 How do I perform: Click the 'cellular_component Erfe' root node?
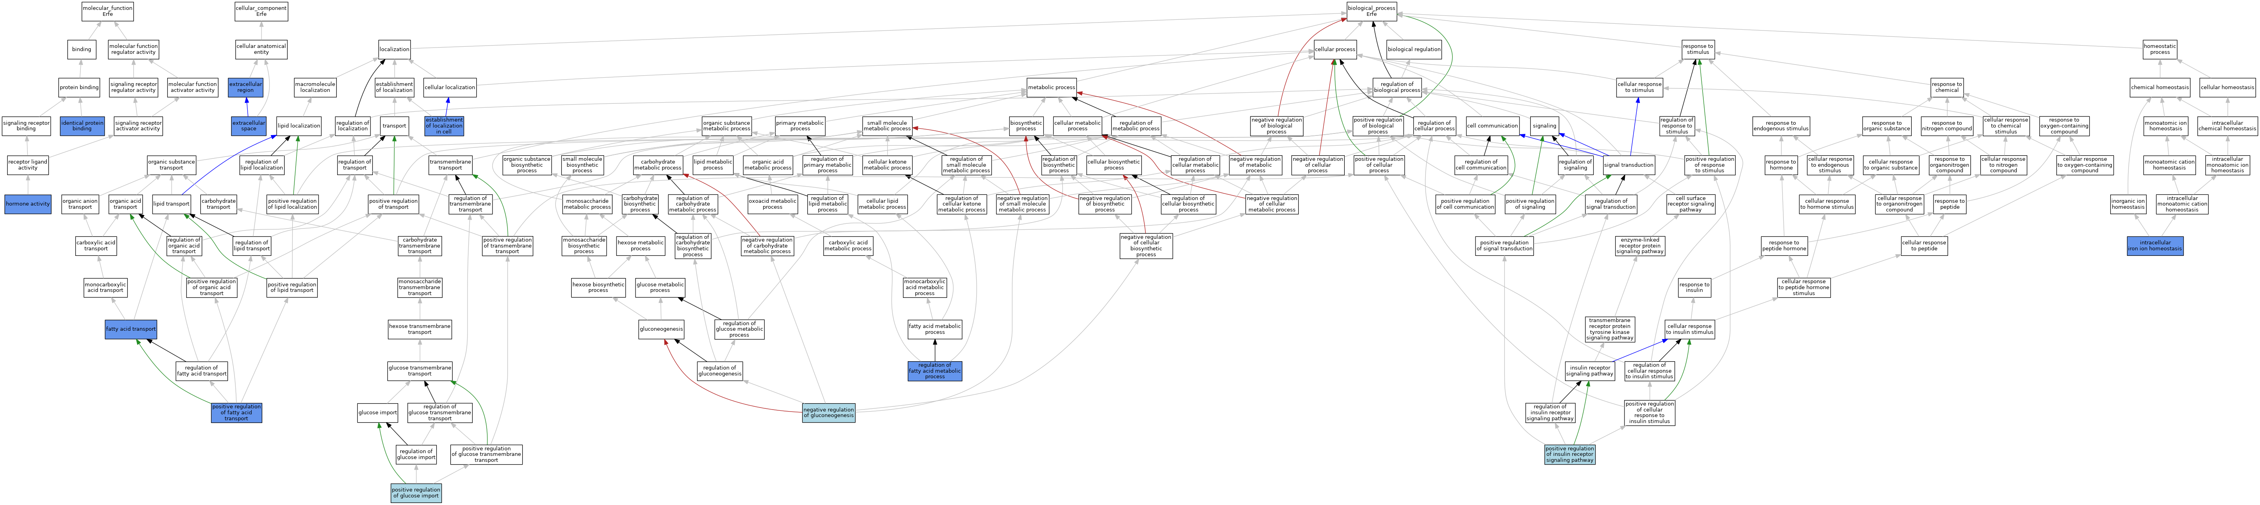(262, 11)
